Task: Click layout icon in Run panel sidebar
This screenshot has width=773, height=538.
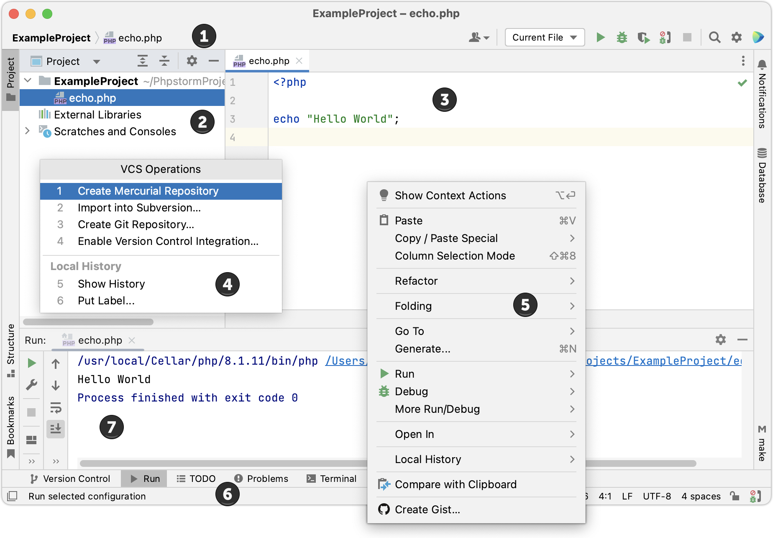Action: click(31, 440)
